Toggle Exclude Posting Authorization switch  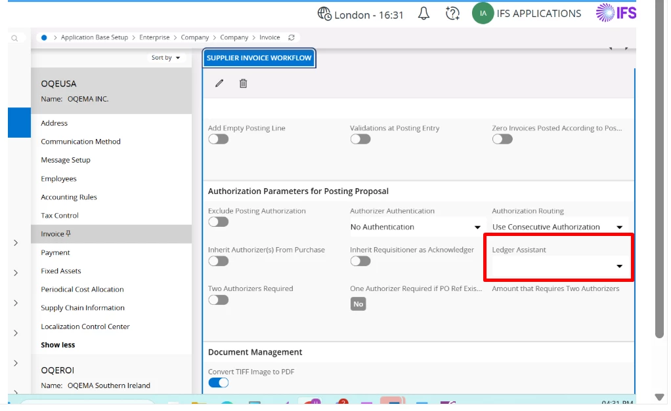(x=218, y=222)
